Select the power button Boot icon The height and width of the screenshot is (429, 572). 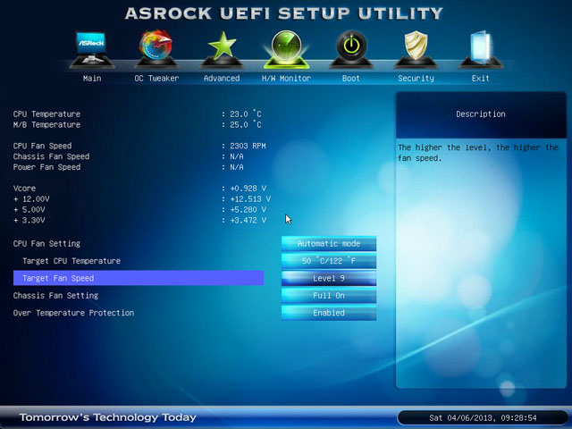point(351,50)
